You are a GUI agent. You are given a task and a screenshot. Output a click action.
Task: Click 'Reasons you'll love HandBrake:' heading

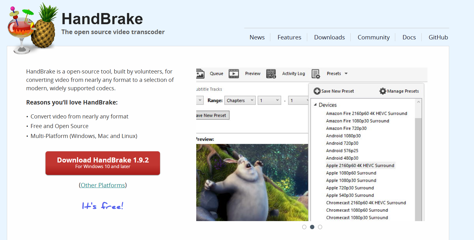[x=72, y=102]
